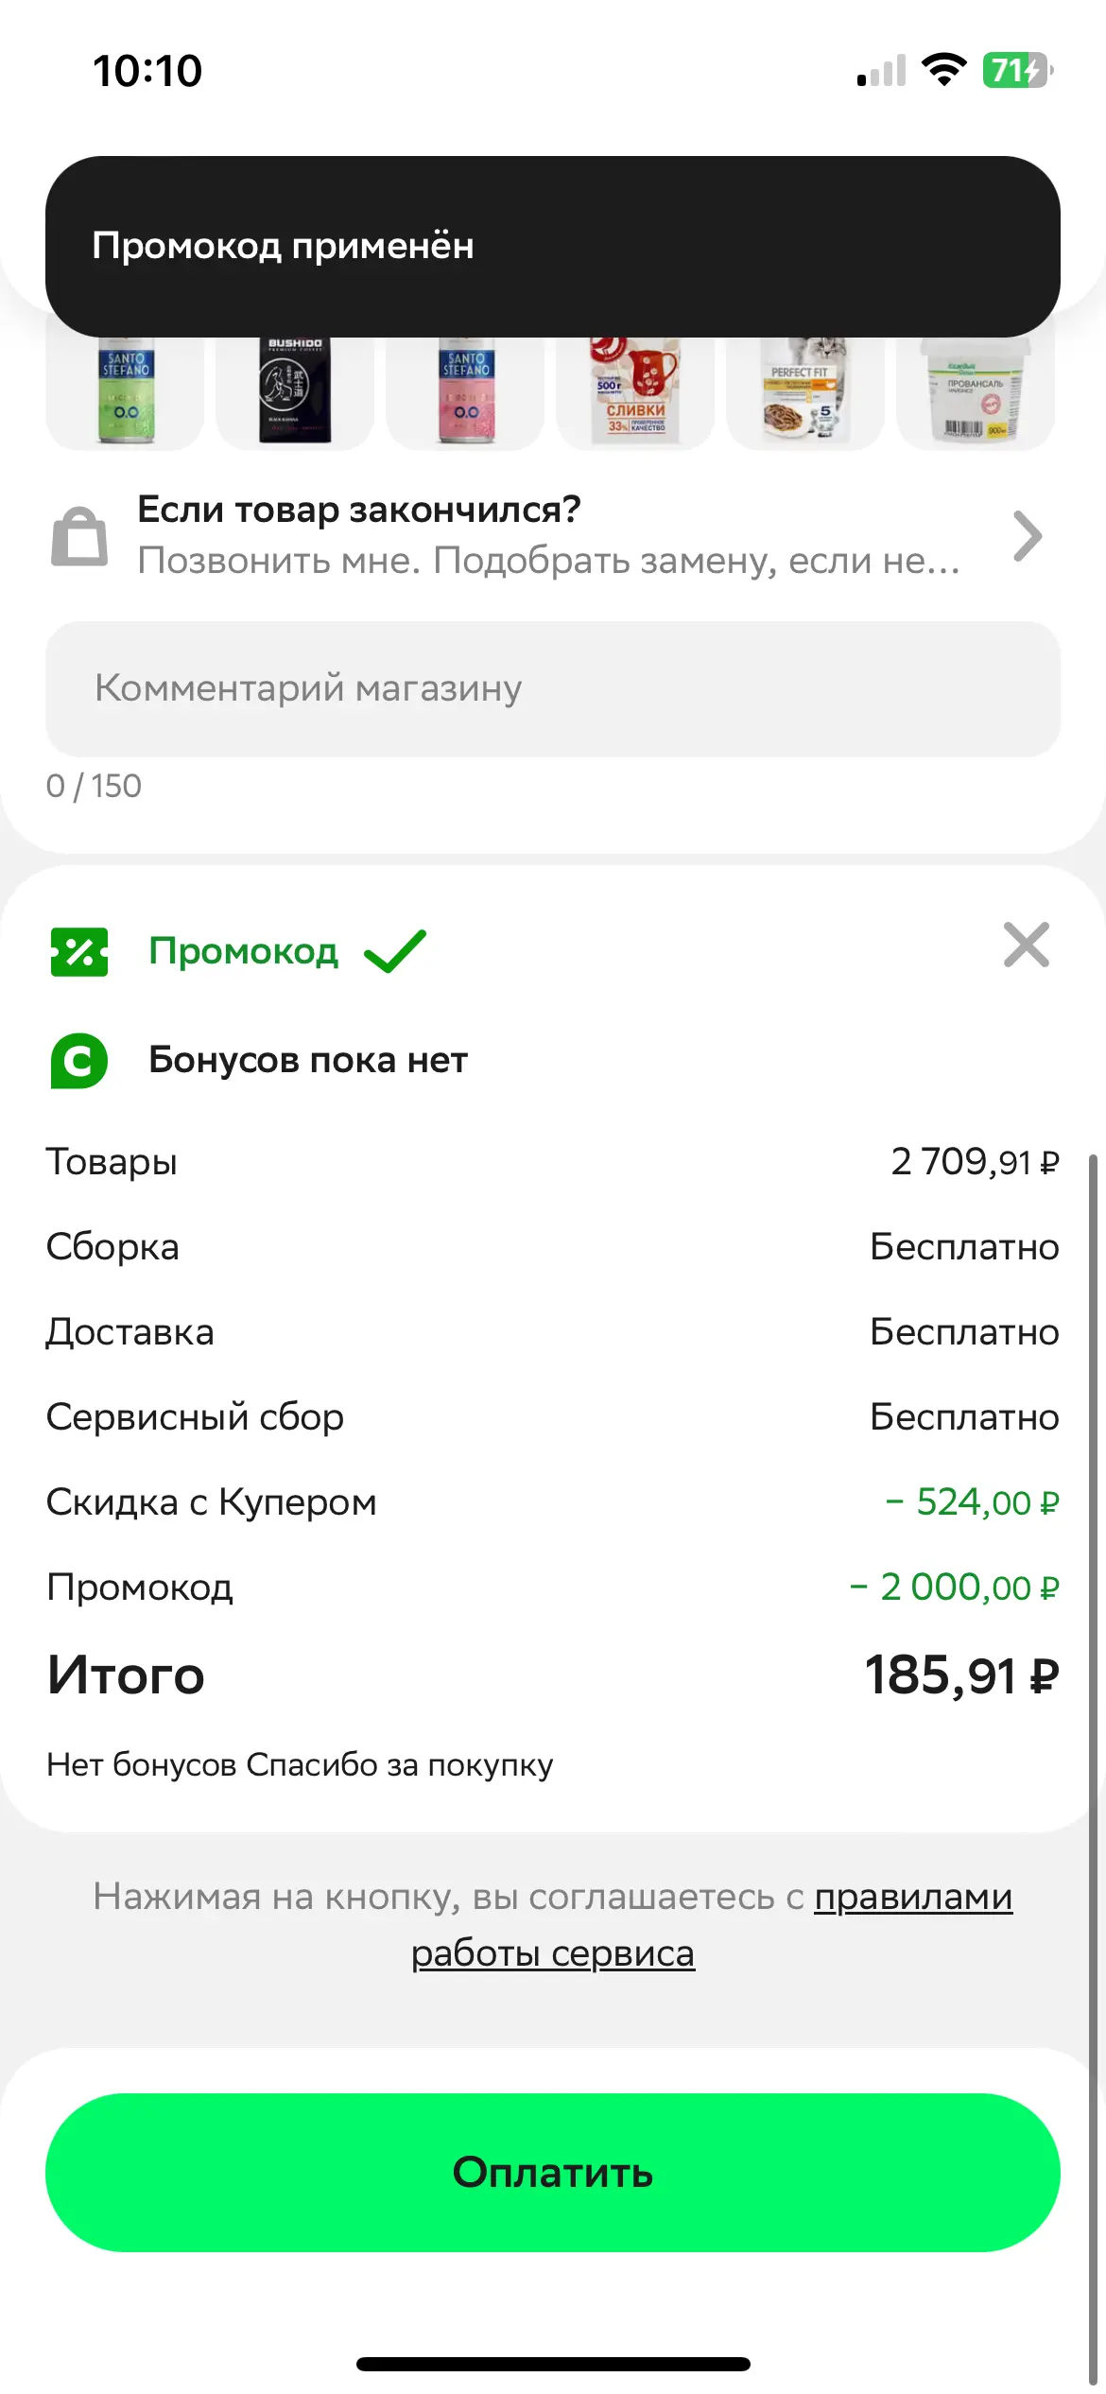1106x2394 pixels.
Task: Open the Wi-Fi status icon
Action: 943,70
